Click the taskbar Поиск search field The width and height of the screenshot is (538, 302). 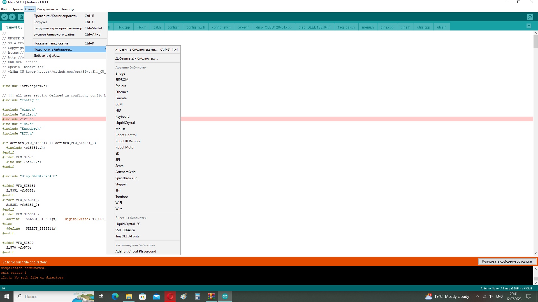tap(54, 296)
